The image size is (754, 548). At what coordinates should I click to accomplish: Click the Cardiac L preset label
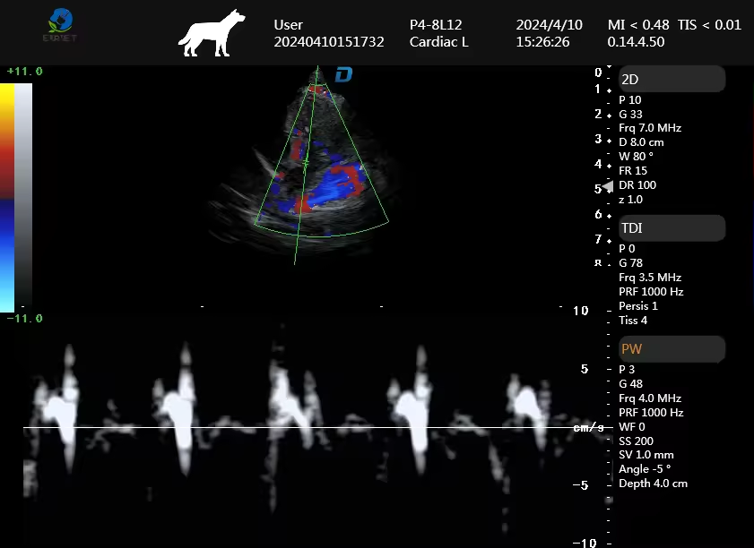[439, 42]
